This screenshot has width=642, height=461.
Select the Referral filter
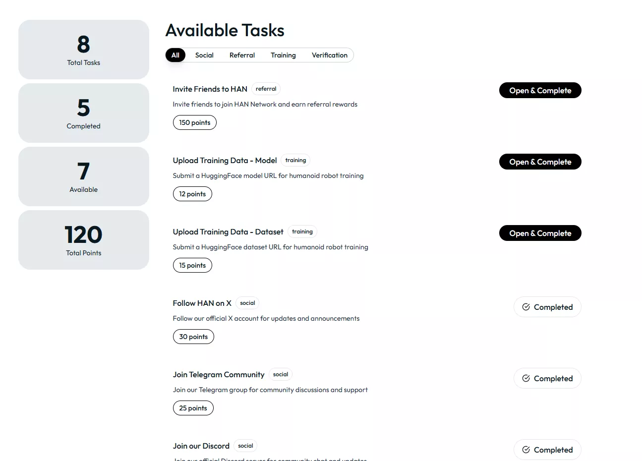242,55
